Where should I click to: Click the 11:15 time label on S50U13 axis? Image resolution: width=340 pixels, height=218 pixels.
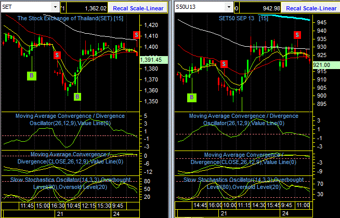tap(244, 205)
